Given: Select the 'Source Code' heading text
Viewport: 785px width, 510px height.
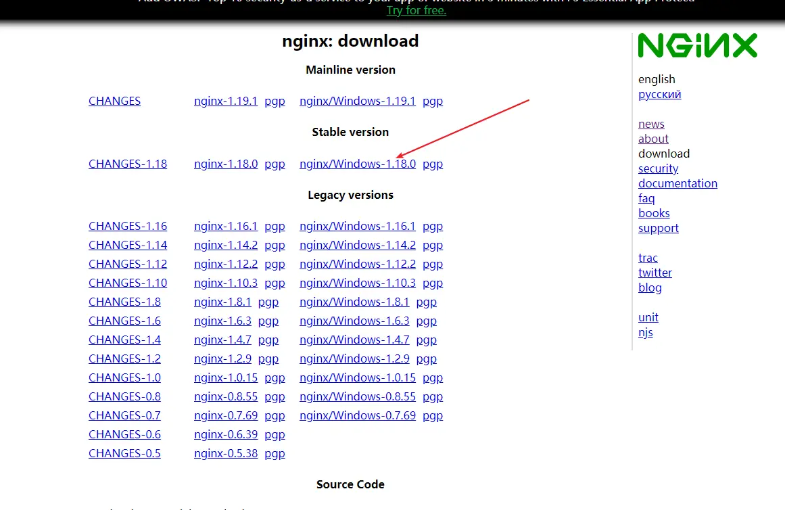Looking at the screenshot, I should coord(350,484).
